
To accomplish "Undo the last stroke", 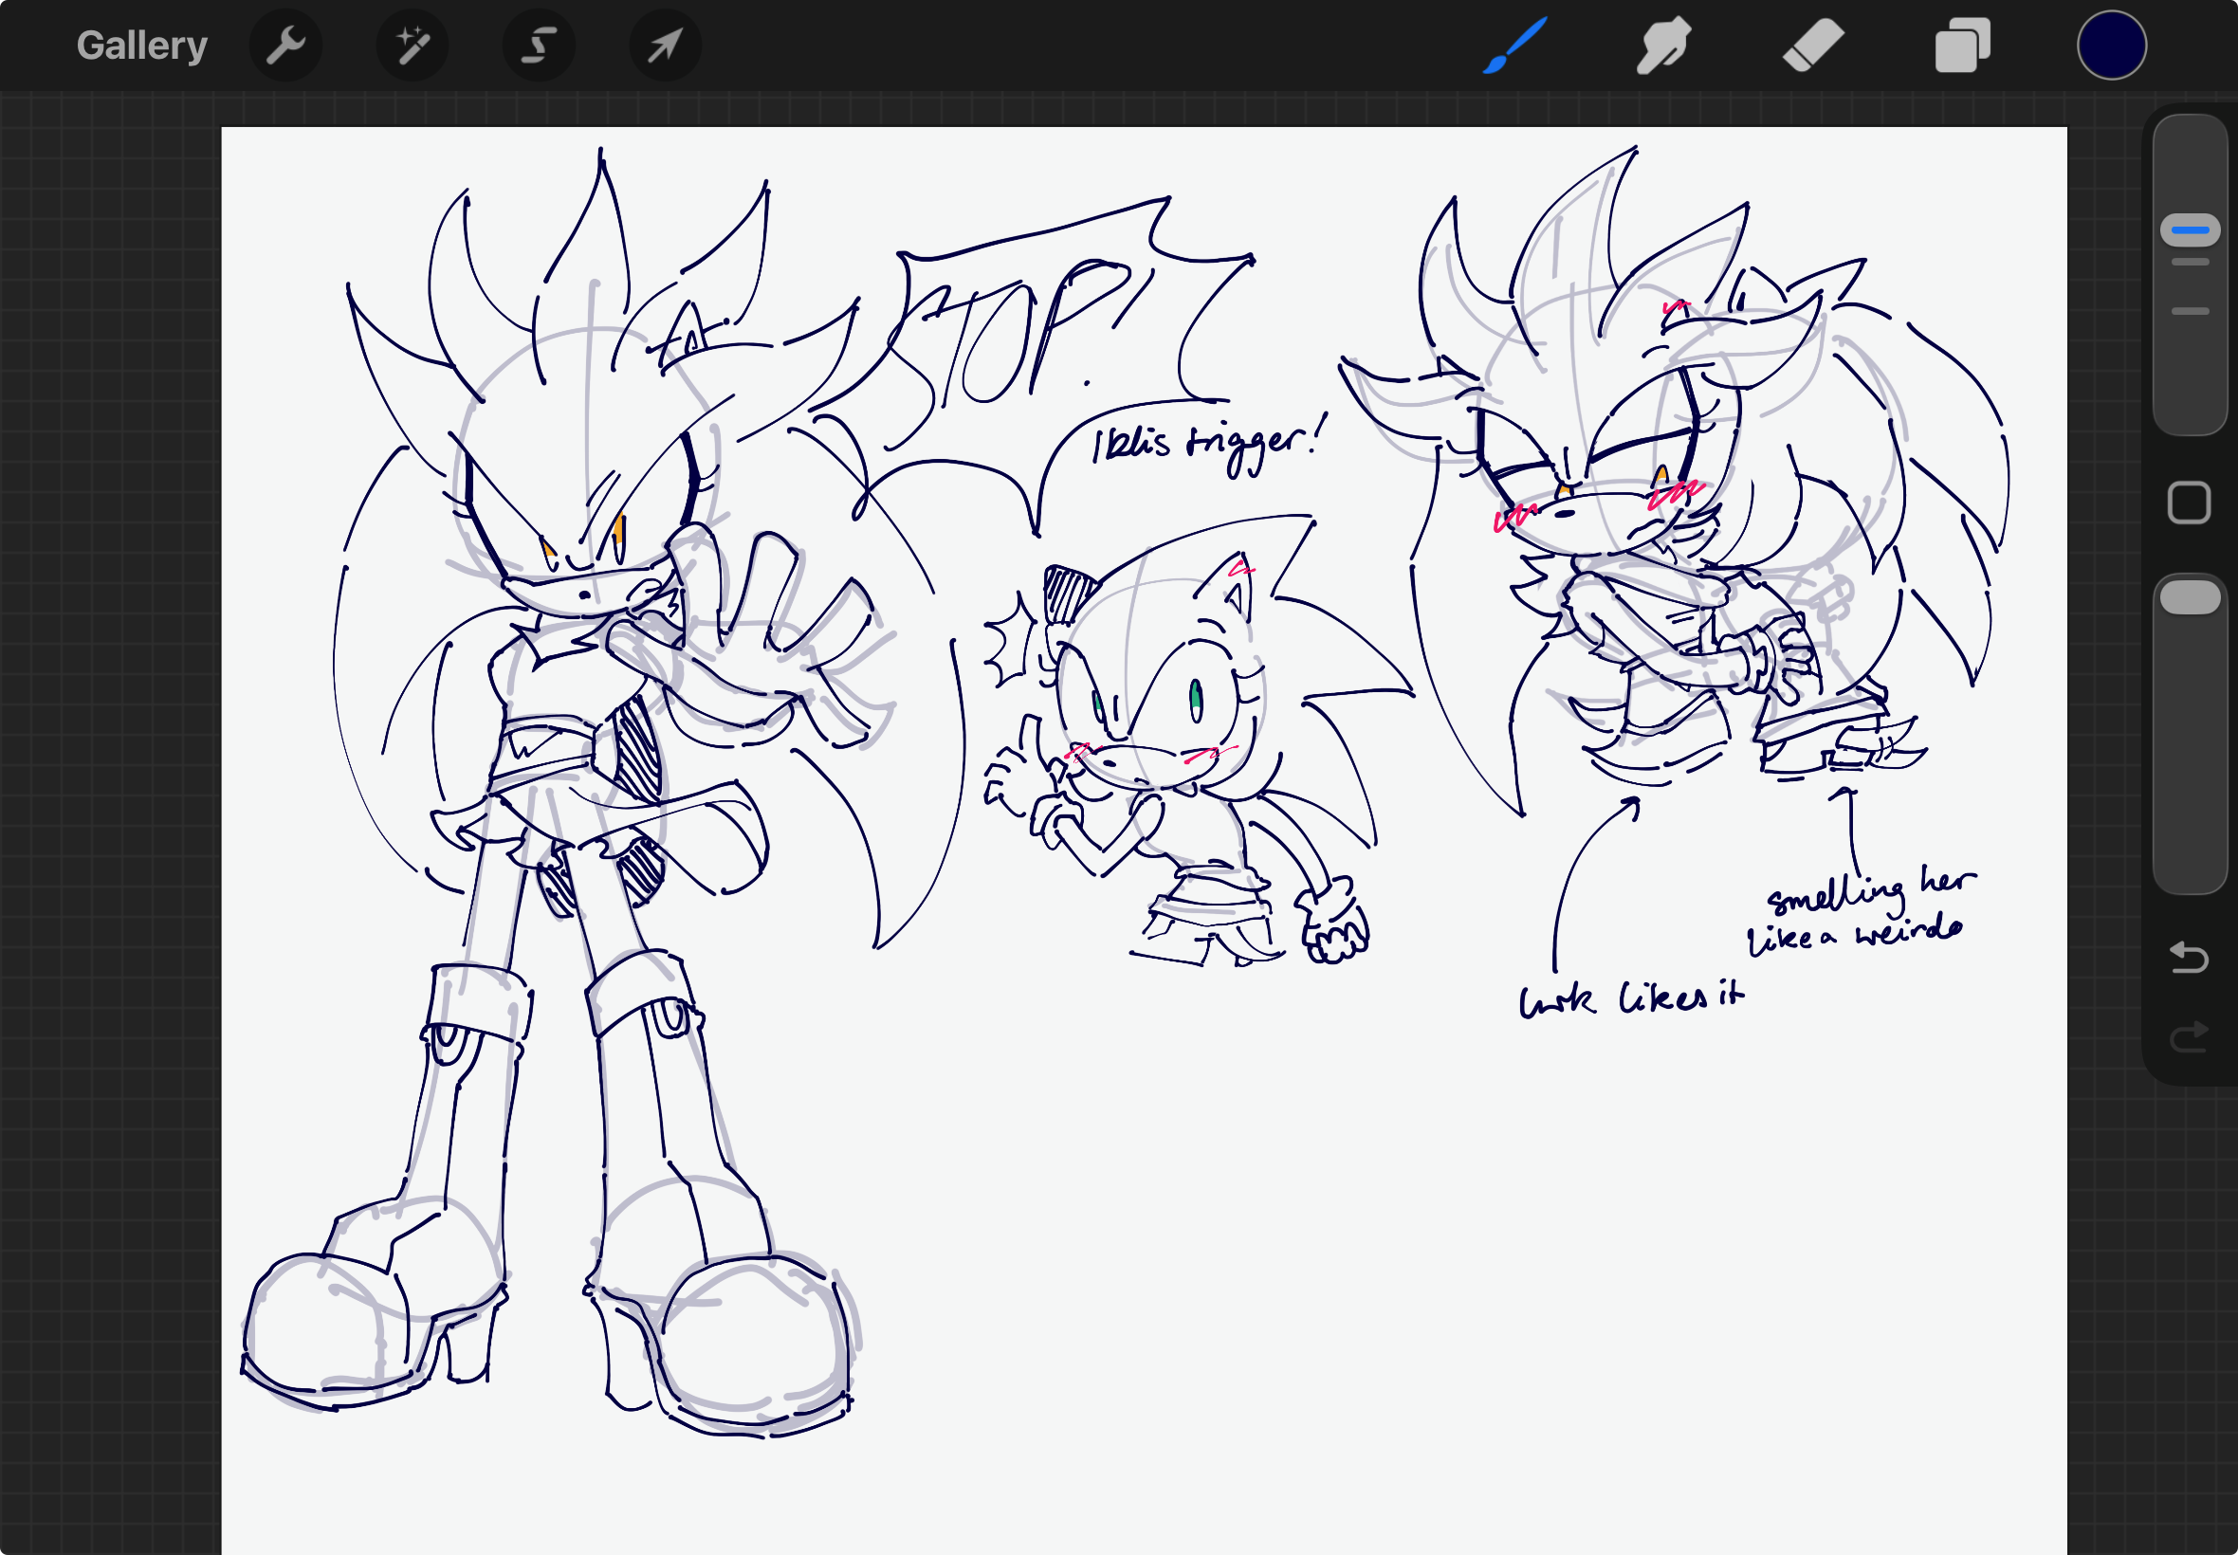I will [x=2190, y=957].
